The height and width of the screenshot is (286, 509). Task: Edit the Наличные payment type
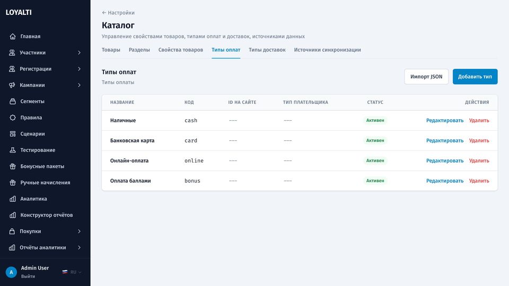pyautogui.click(x=445, y=120)
